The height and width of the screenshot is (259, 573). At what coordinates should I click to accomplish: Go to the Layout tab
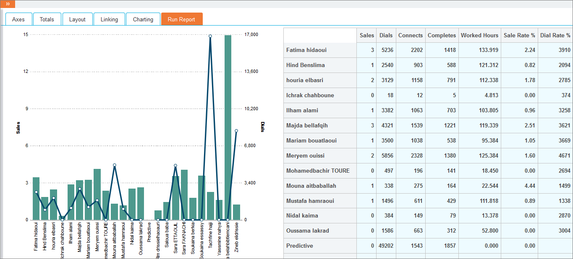(x=77, y=19)
